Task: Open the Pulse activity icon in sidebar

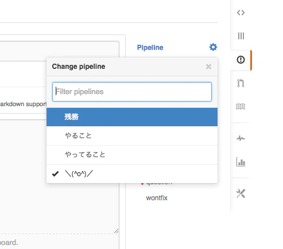Action: (x=241, y=138)
